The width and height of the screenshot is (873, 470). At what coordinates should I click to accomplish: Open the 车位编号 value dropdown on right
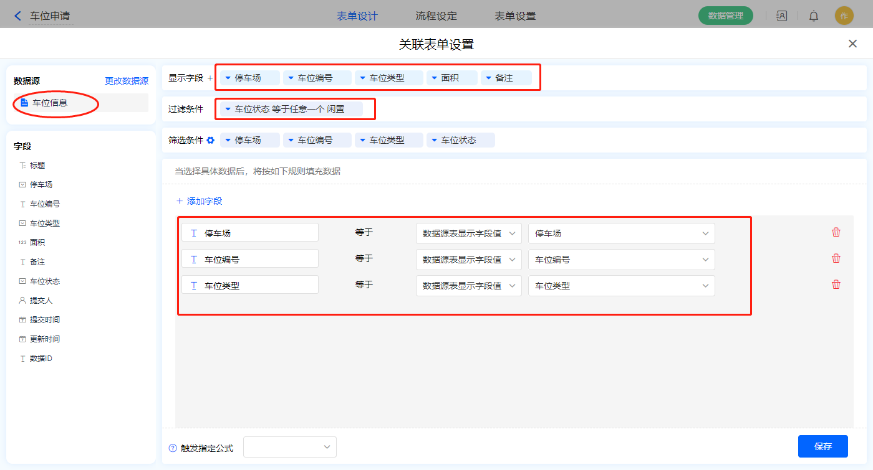(621, 260)
